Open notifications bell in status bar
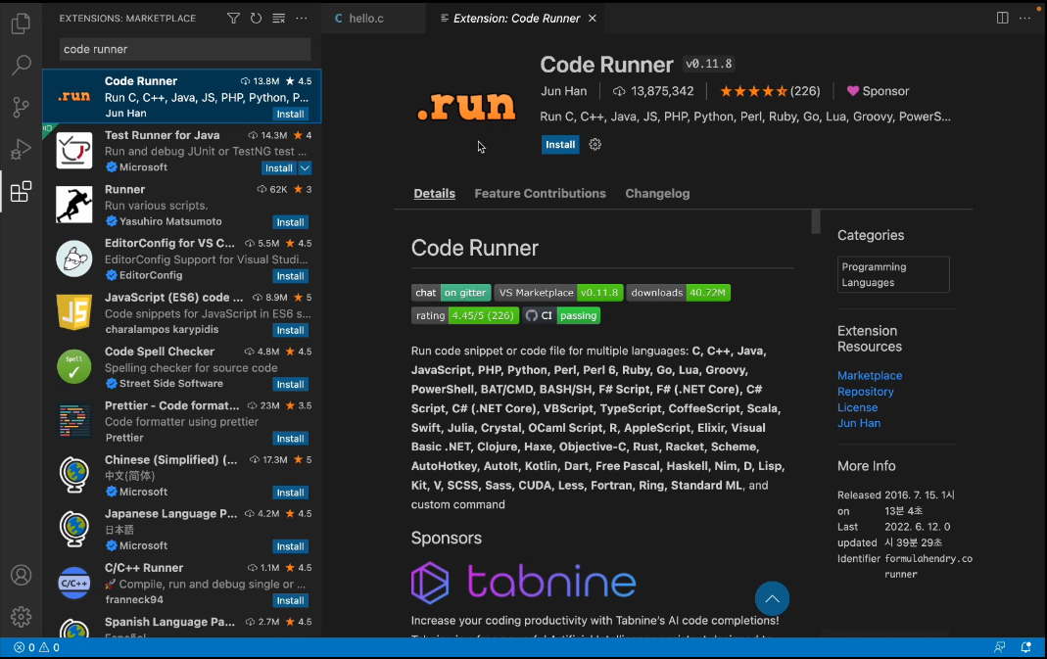This screenshot has height=659, width=1047. 1025,647
